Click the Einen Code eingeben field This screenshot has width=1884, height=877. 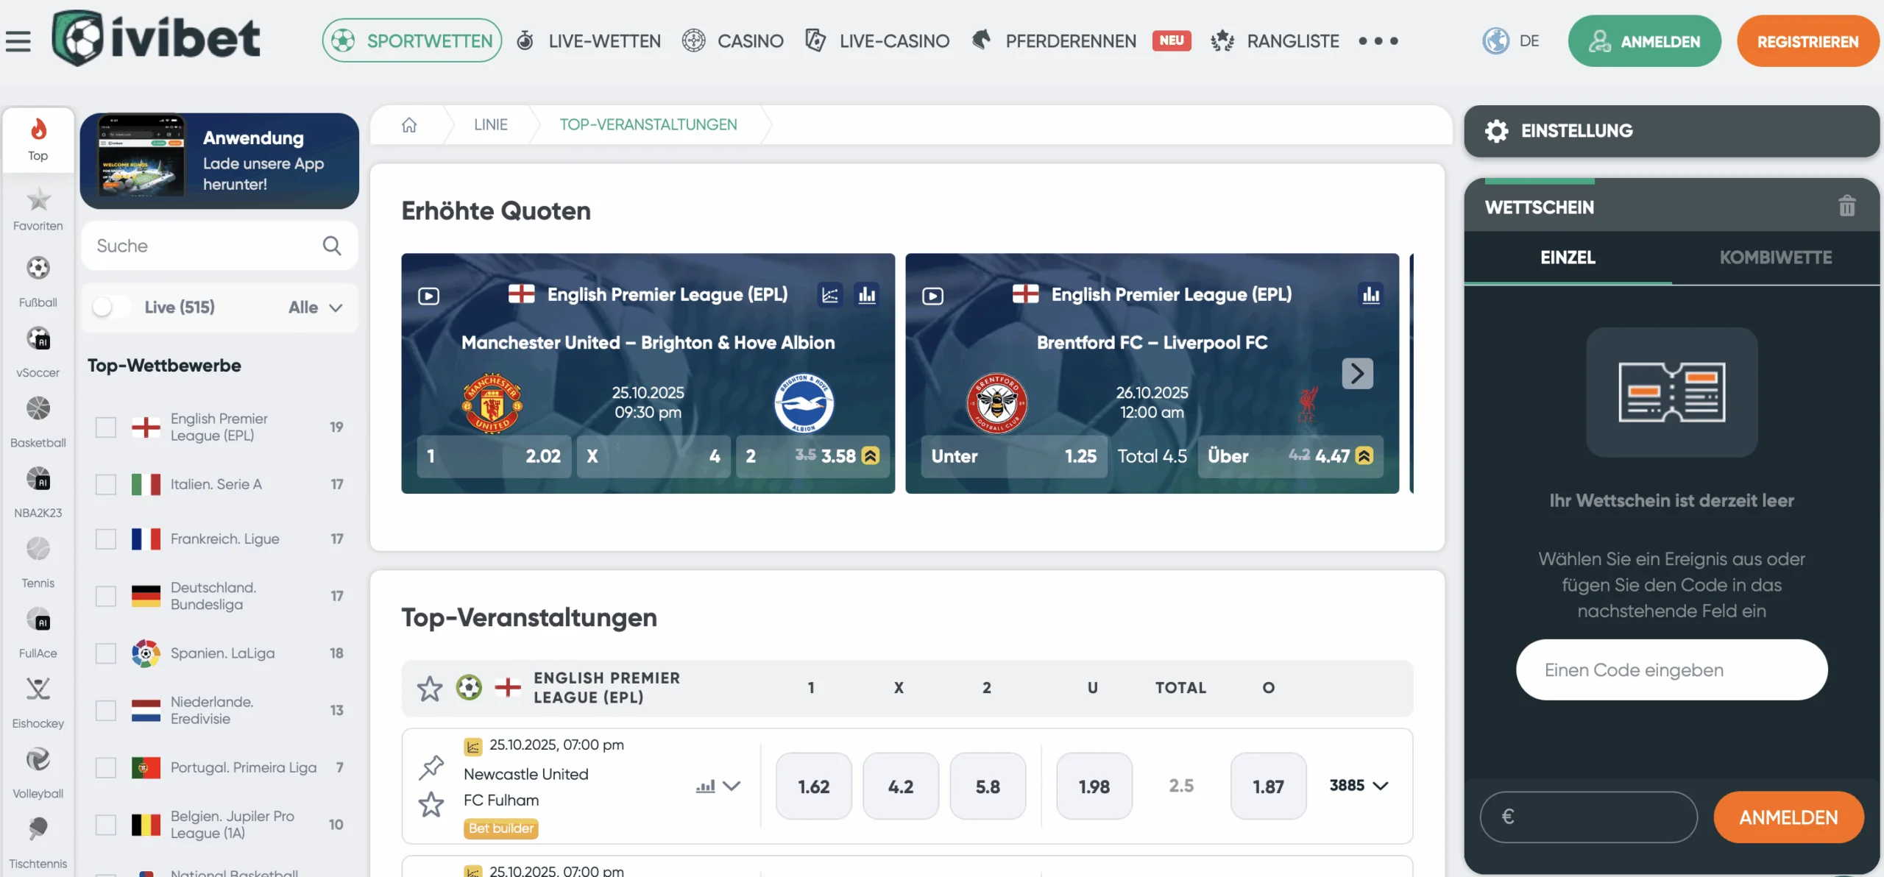[1671, 670]
